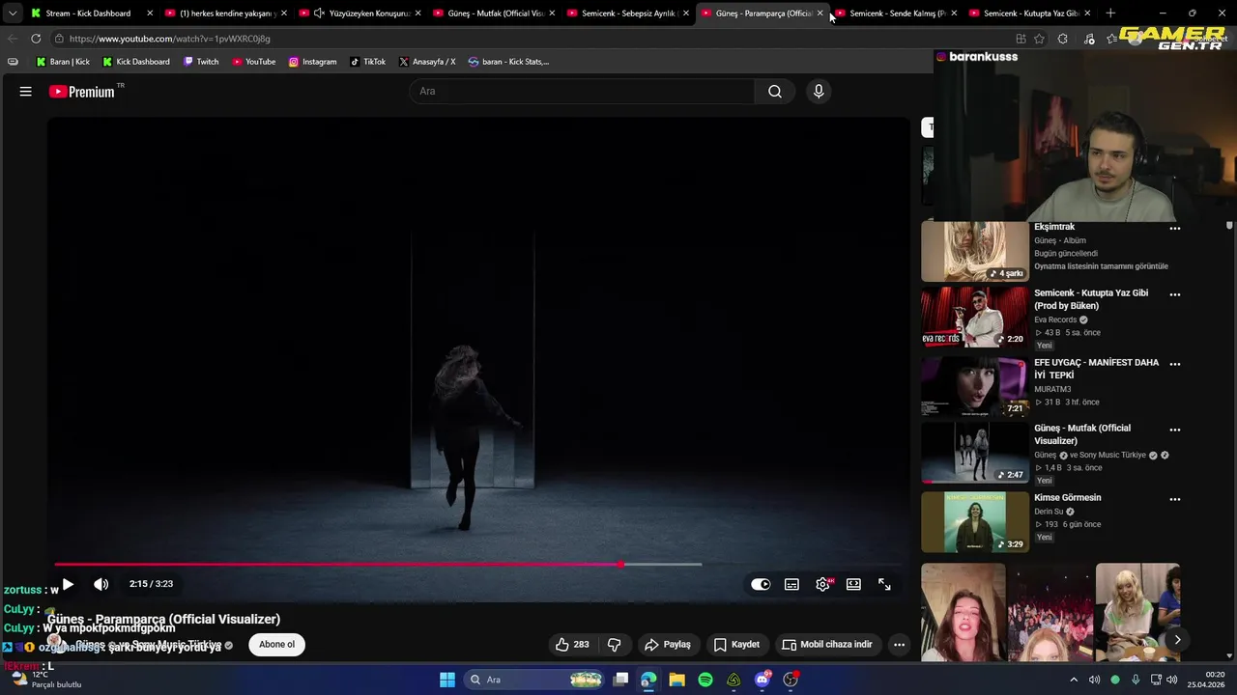Mute the video volume speaker icon
Screen dimensions: 1237x695
pos(101,584)
